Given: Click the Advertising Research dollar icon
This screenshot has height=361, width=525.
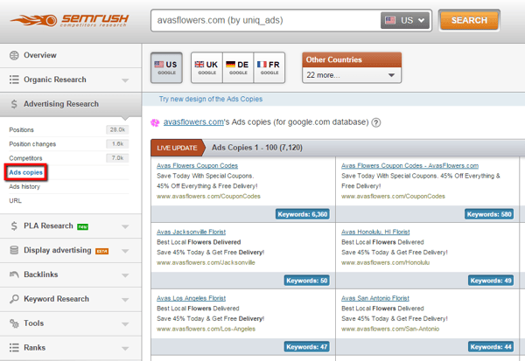Looking at the screenshot, I should click(14, 104).
